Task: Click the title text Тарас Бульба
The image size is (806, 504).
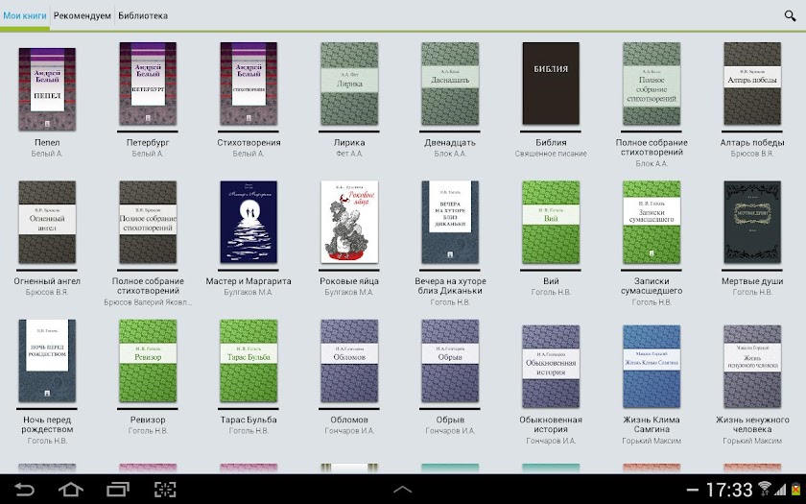Action: point(249,420)
